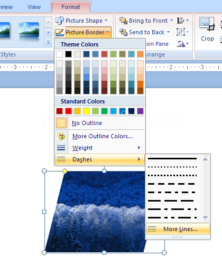
Task: Choose No Outline menu item
Action: pos(100,123)
